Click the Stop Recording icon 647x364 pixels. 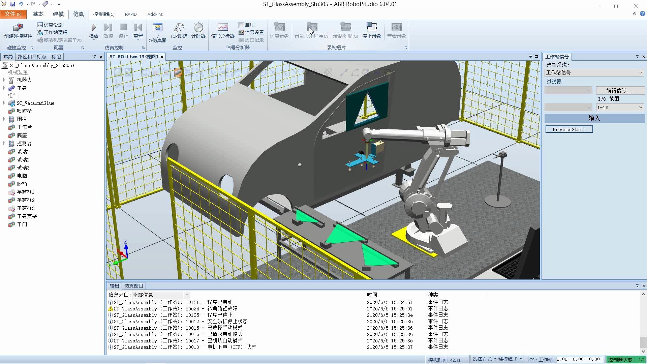coord(371,28)
